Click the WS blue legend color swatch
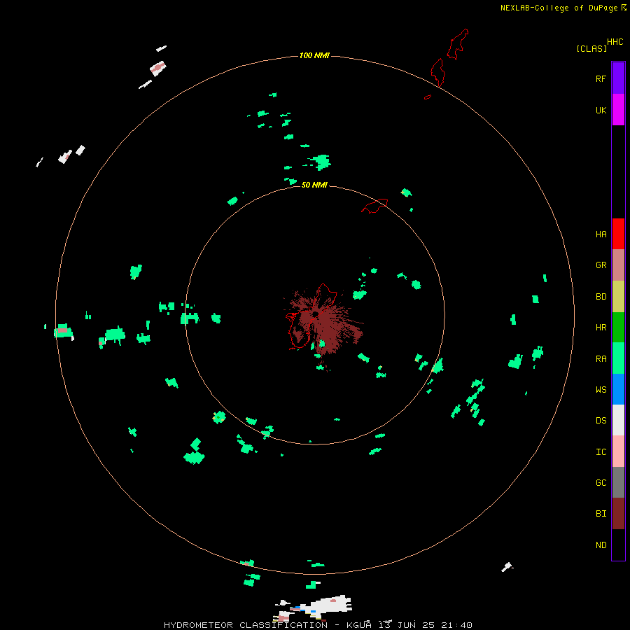 (x=618, y=389)
